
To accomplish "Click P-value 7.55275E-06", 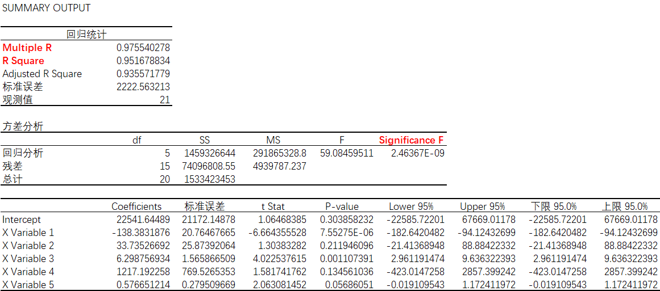I will pyautogui.click(x=347, y=232).
